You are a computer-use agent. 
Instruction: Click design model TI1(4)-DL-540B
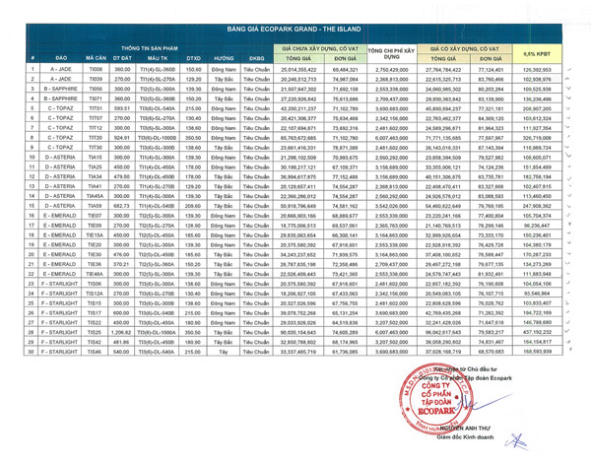(158, 206)
